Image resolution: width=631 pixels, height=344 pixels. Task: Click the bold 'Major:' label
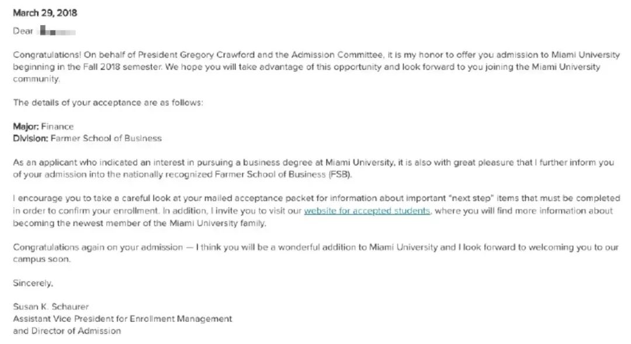26,127
